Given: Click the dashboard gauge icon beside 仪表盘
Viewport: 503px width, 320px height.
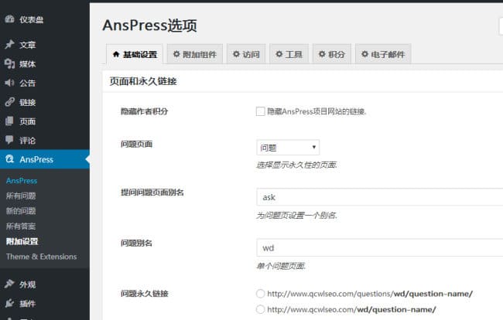Looking at the screenshot, I should point(9,19).
